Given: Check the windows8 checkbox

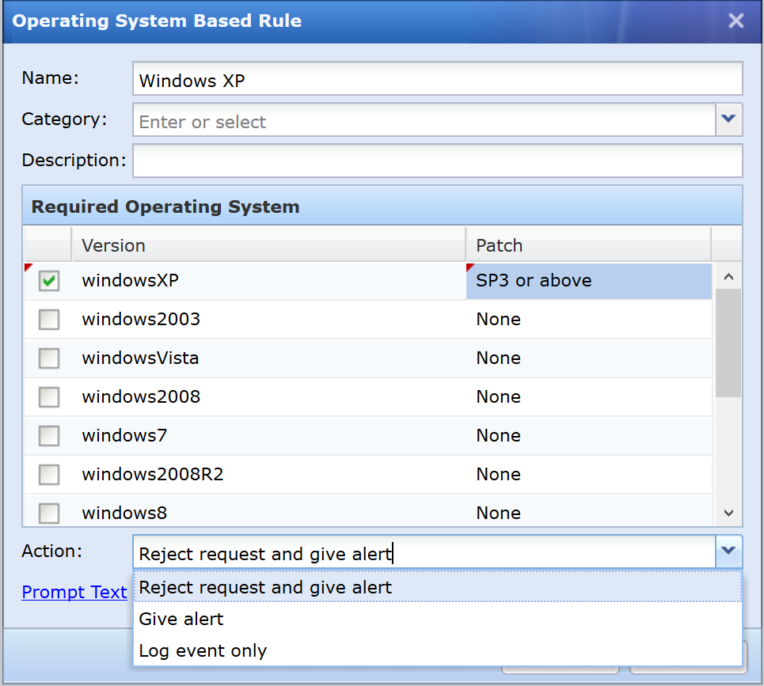Looking at the screenshot, I should pos(49,514).
